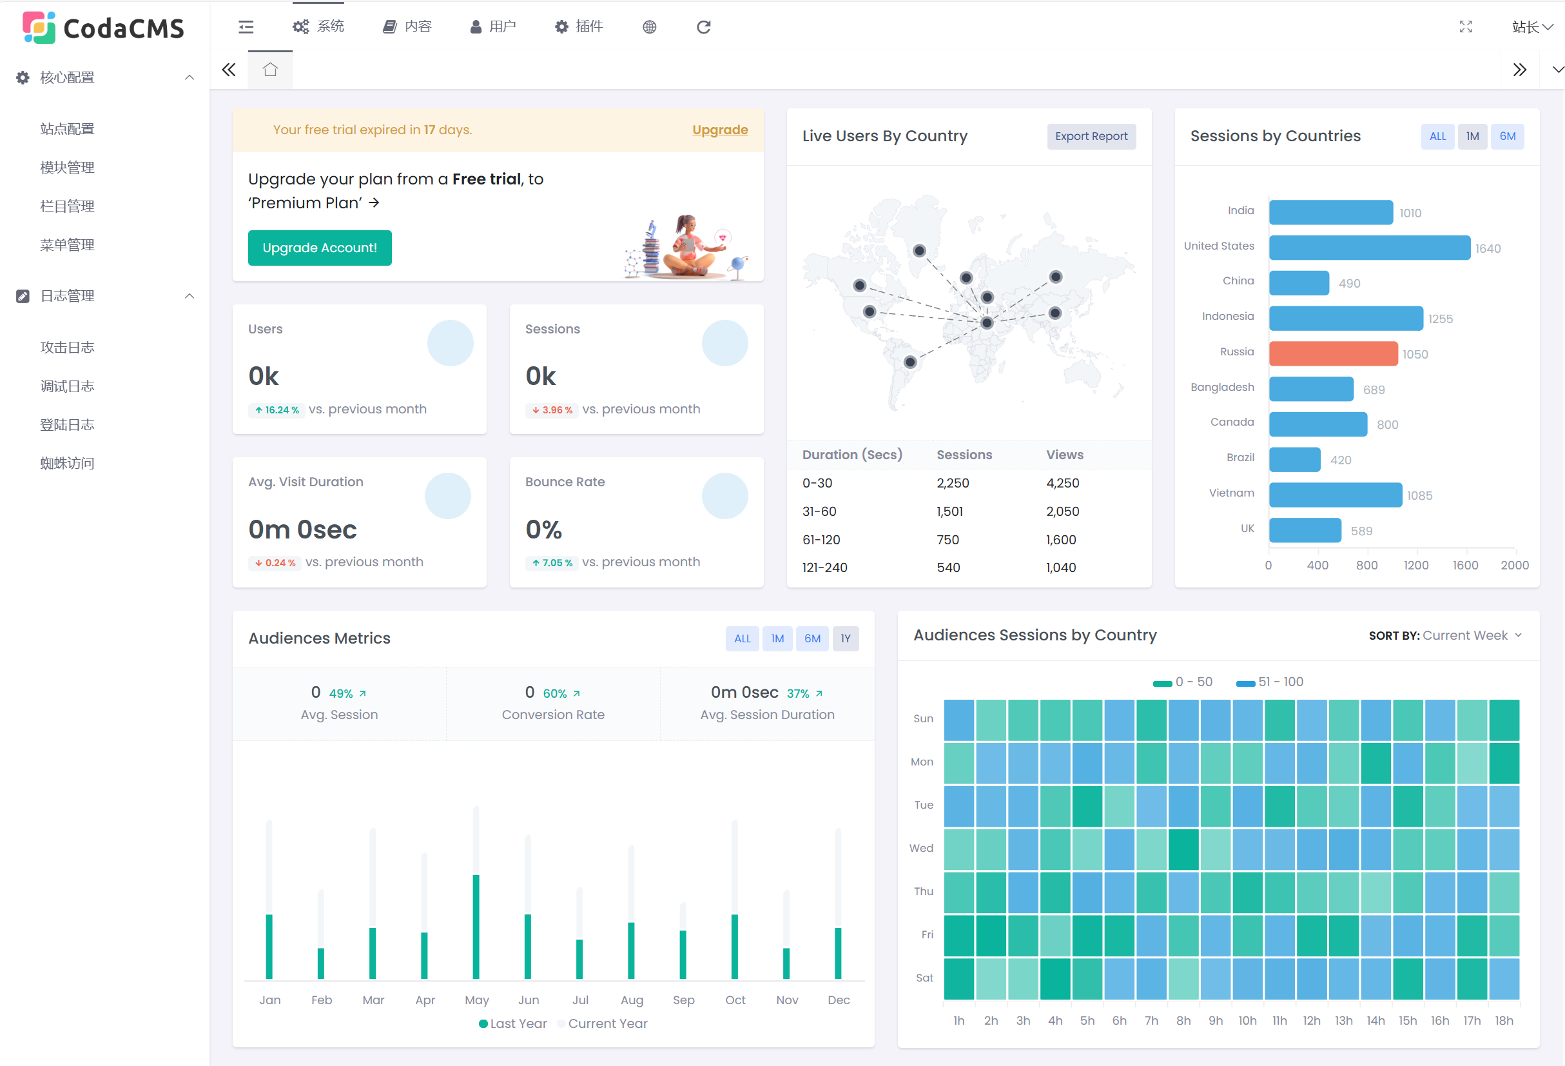Click the red Russia bar
Viewport: 1565px width, 1066px height.
tap(1333, 354)
